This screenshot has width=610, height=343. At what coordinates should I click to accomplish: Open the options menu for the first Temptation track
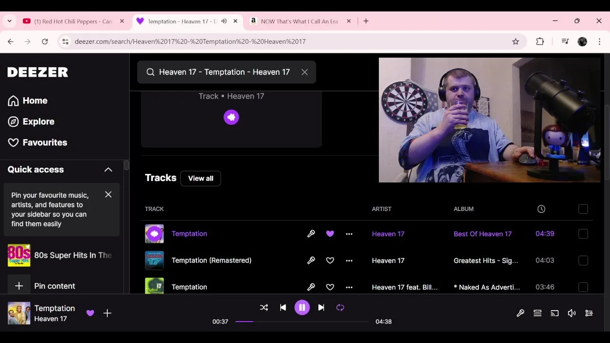(349, 234)
